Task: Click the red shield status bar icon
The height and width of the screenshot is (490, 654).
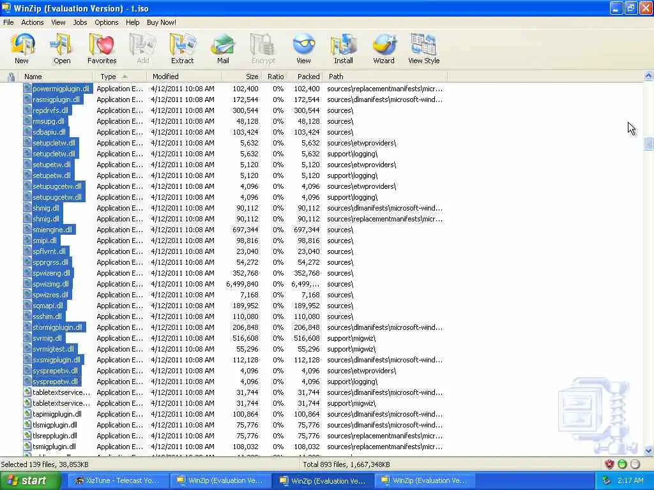Action: (x=609, y=464)
